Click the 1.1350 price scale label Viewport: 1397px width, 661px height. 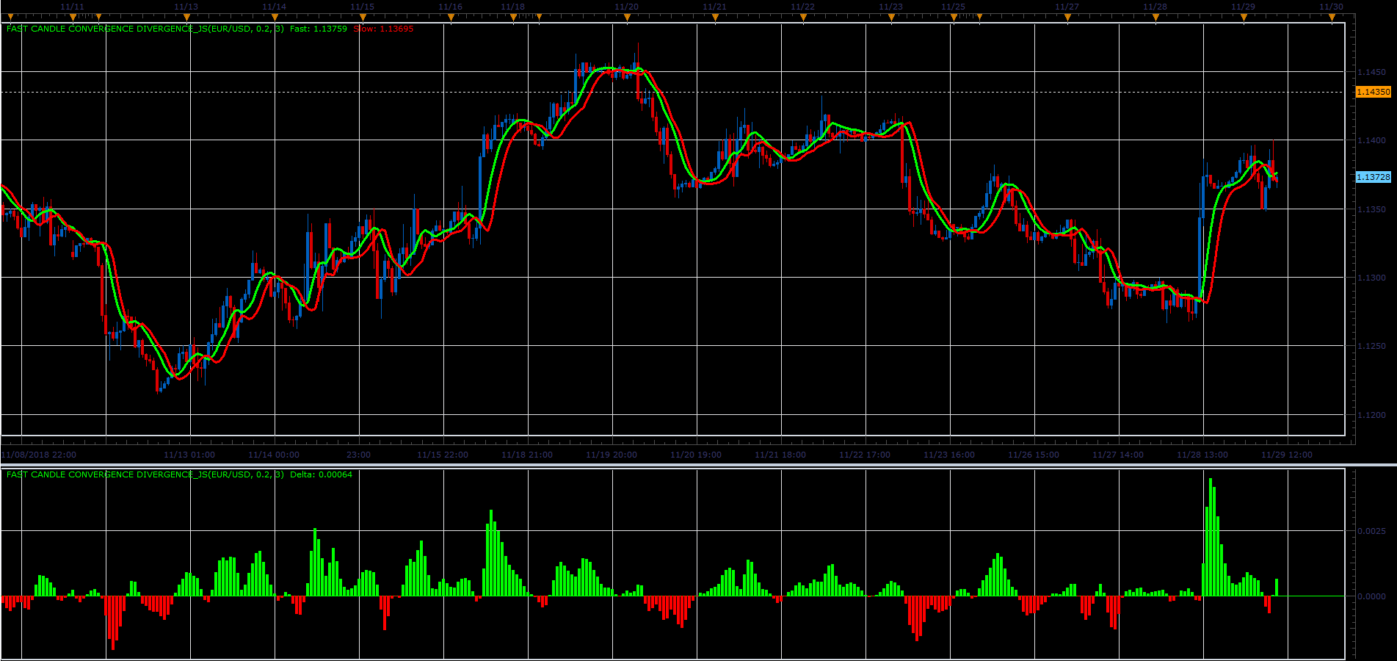coord(1371,209)
